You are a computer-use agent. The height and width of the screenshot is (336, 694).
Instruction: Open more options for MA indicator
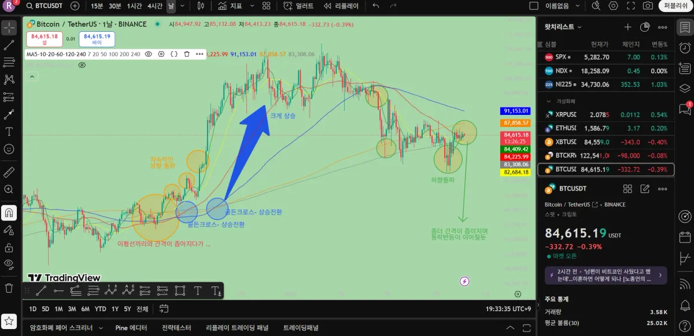coord(200,54)
